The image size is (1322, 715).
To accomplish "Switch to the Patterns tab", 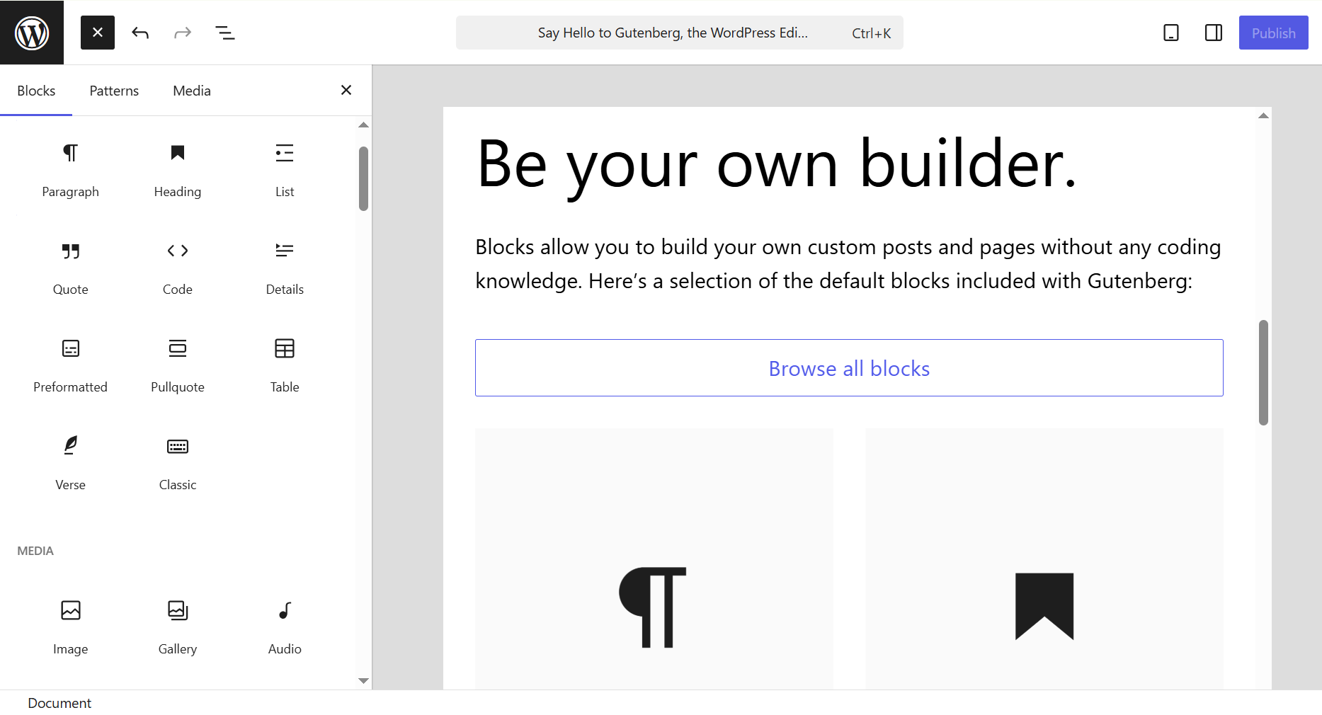I will click(114, 91).
